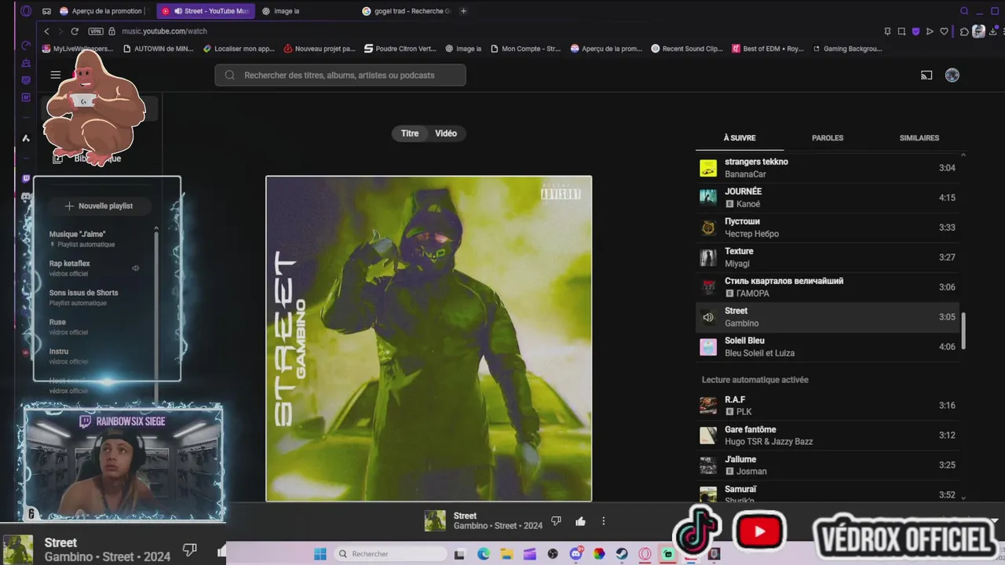1005x565 pixels.
Task: Switch to Vidéo mode
Action: (x=446, y=133)
